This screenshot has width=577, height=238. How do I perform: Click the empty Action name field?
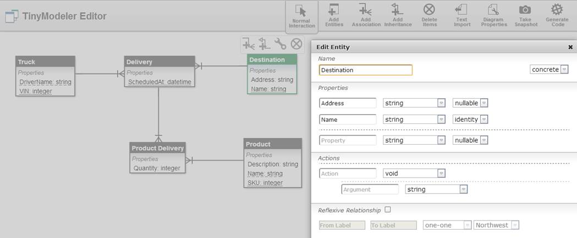(348, 173)
